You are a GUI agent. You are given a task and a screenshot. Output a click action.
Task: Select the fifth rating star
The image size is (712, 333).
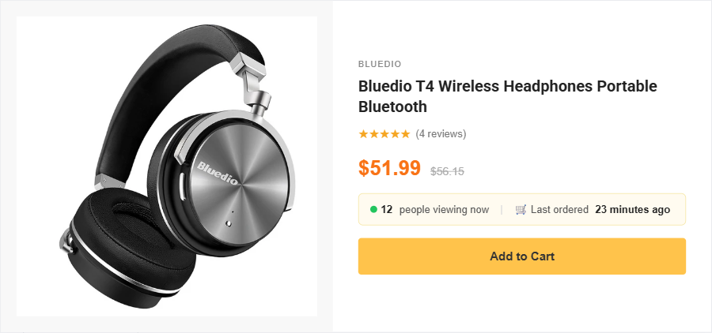point(405,134)
